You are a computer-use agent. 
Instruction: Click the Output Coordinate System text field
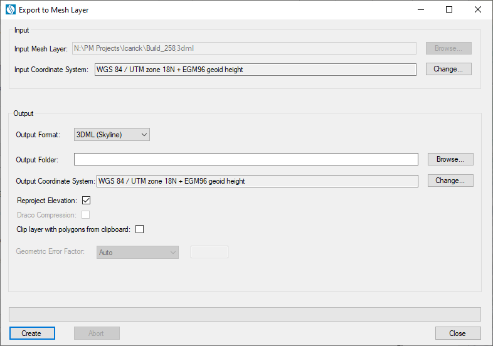tap(257, 181)
